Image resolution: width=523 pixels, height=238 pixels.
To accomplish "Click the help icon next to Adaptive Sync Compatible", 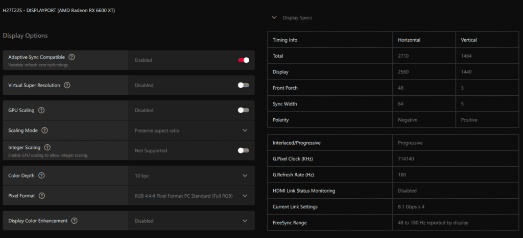I will pyautogui.click(x=72, y=57).
